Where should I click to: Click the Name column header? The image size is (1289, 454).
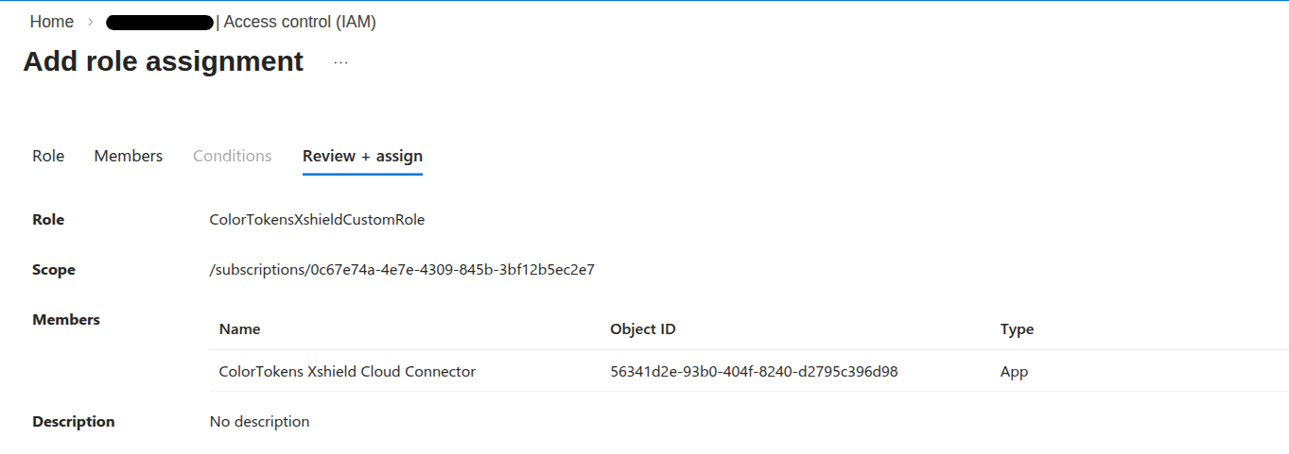pos(239,329)
